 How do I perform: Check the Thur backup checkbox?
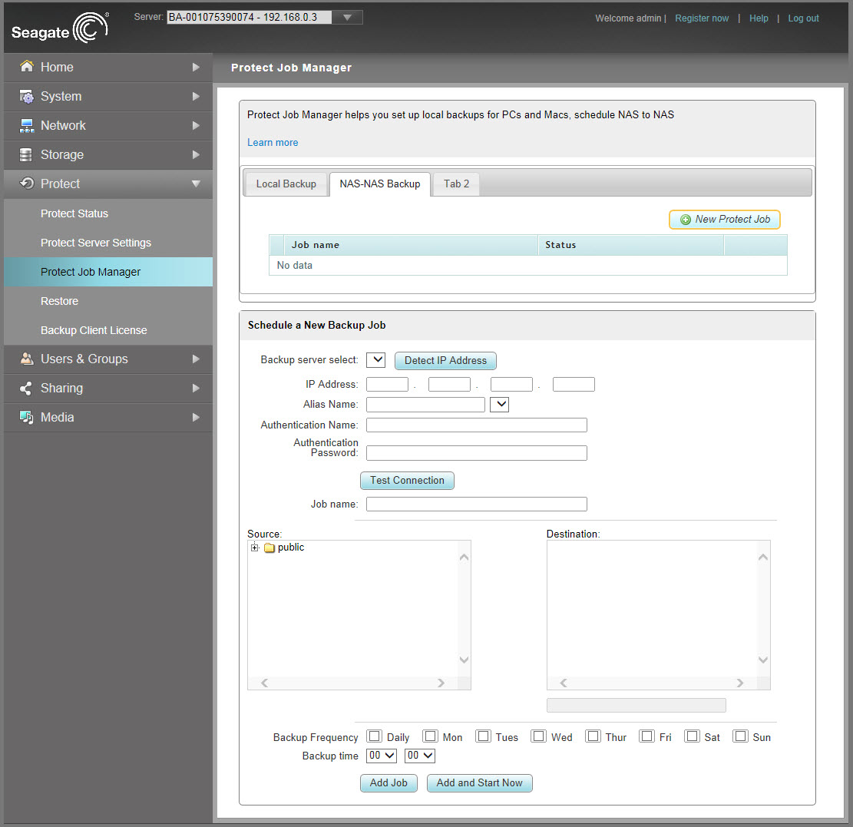coord(593,736)
